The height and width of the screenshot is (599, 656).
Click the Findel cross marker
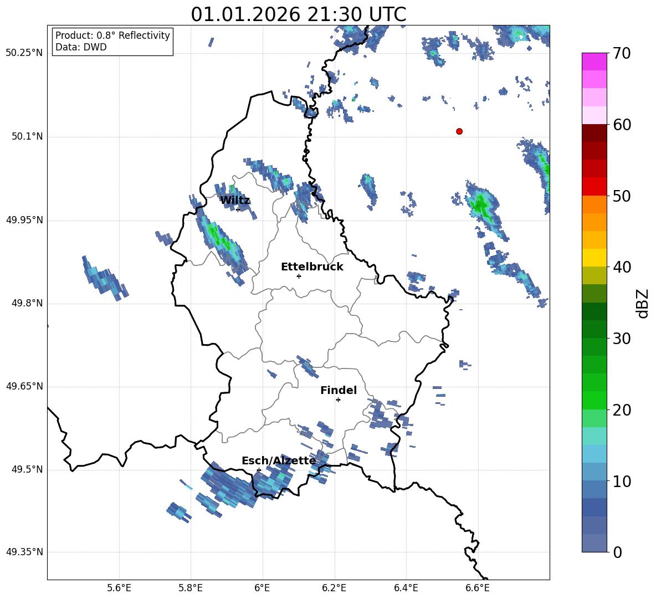tap(338, 400)
